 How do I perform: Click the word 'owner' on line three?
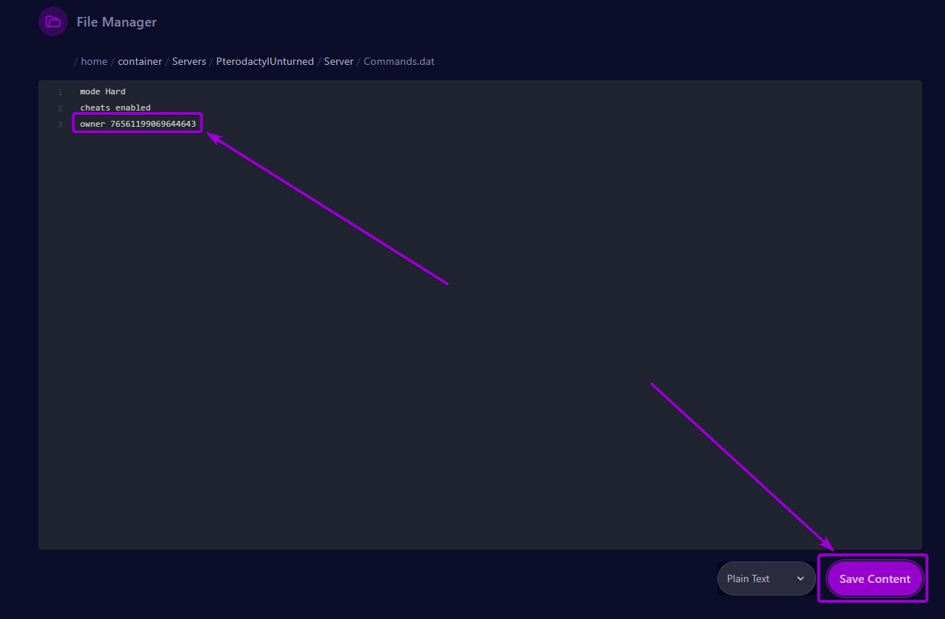93,124
